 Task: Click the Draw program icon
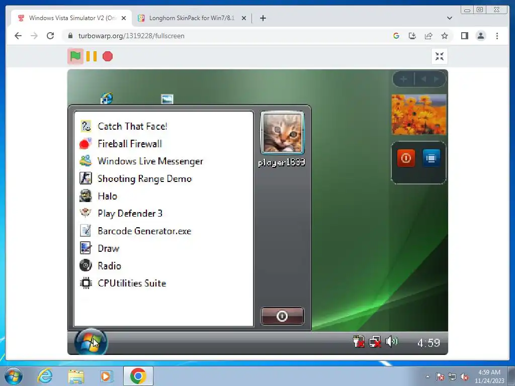(x=85, y=248)
